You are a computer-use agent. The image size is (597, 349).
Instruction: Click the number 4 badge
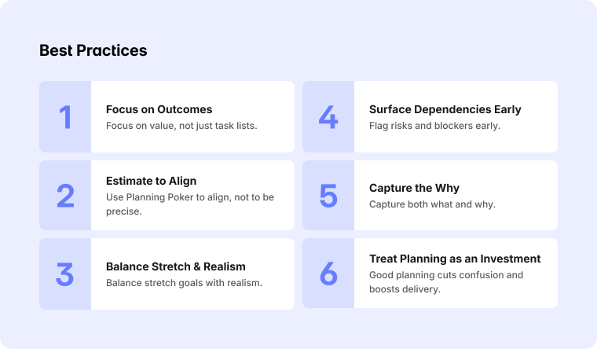pyautogui.click(x=328, y=116)
